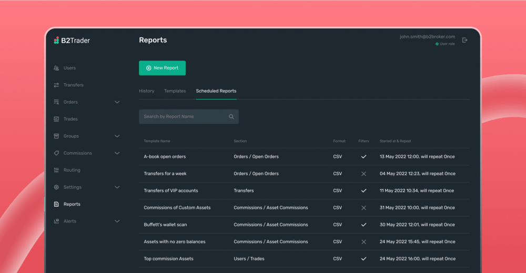Click the Trades icon in sidebar

coord(56,119)
